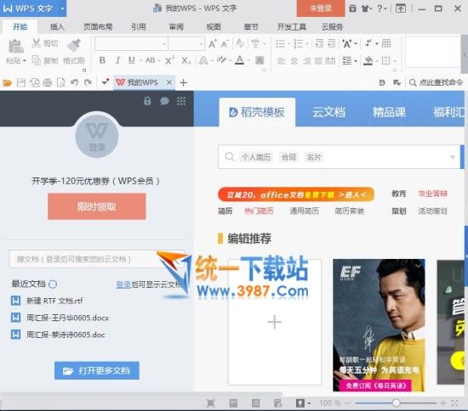Toggle superscript X² formatting
The width and height of the screenshot is (468, 411).
click(x=169, y=60)
